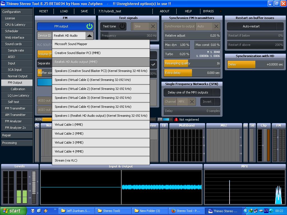This screenshot has height=215, width=287.
Task: Choose Creative Sound Blaster PCI (MME)
Action: point(101,53)
